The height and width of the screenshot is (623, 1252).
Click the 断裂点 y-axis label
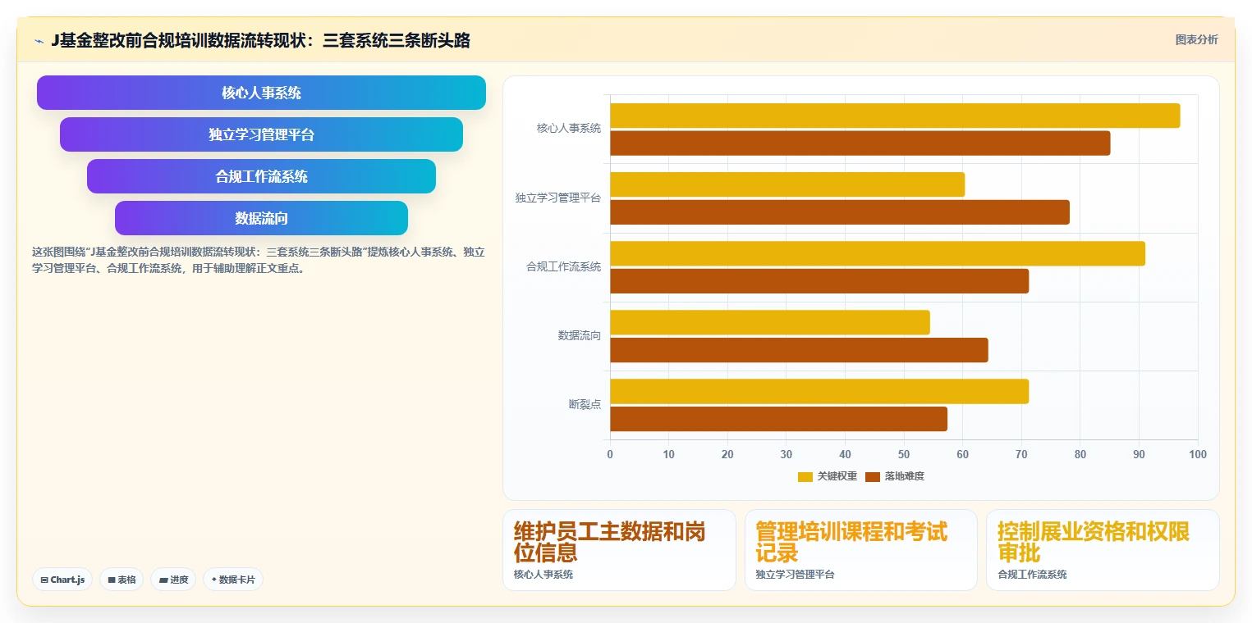click(x=585, y=404)
